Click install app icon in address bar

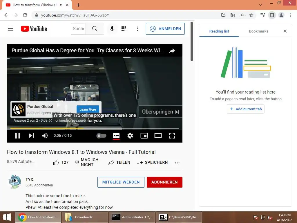[223, 15]
